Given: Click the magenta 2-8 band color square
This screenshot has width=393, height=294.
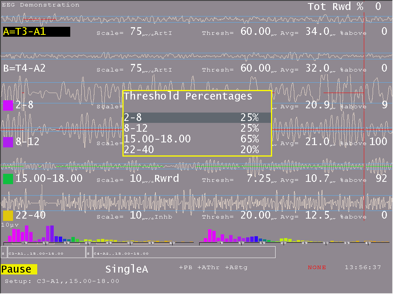Looking at the screenshot, I should [x=8, y=105].
